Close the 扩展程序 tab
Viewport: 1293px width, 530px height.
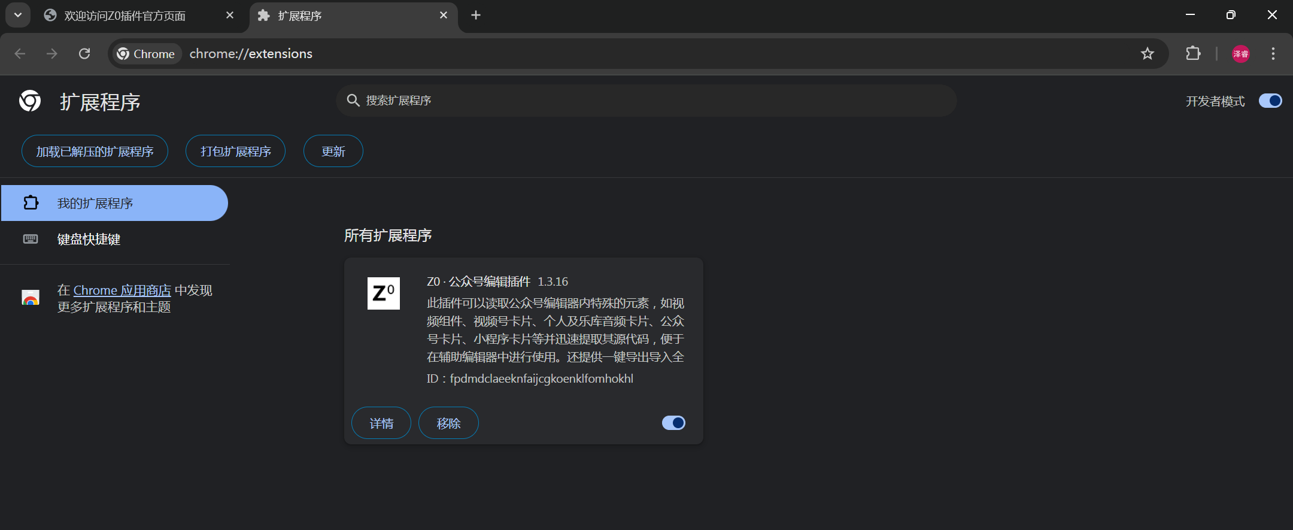444,15
